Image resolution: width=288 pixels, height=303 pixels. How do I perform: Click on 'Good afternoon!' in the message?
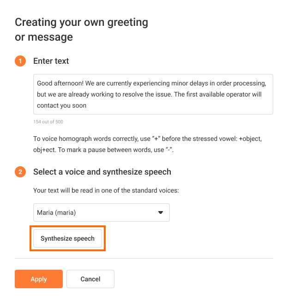click(x=60, y=83)
